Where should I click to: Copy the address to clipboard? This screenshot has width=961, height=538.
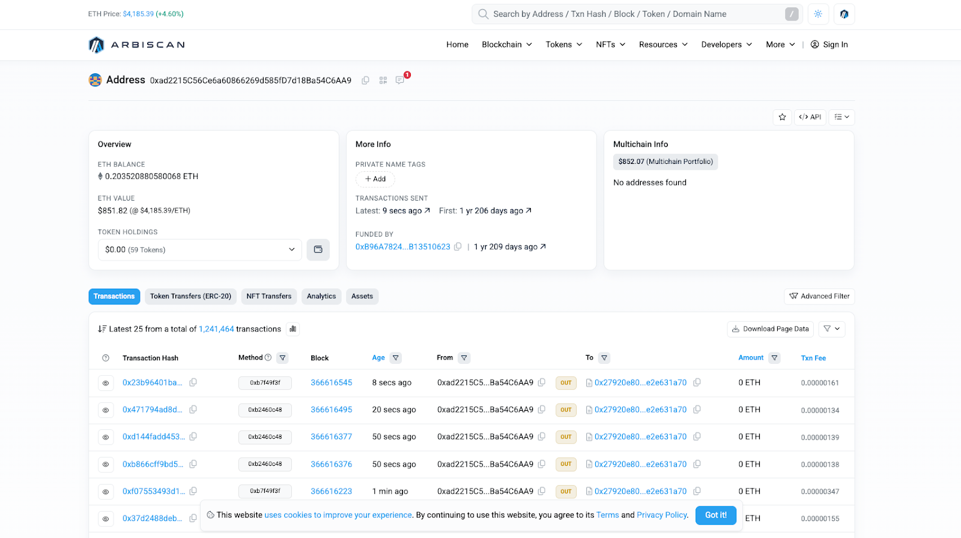point(365,80)
